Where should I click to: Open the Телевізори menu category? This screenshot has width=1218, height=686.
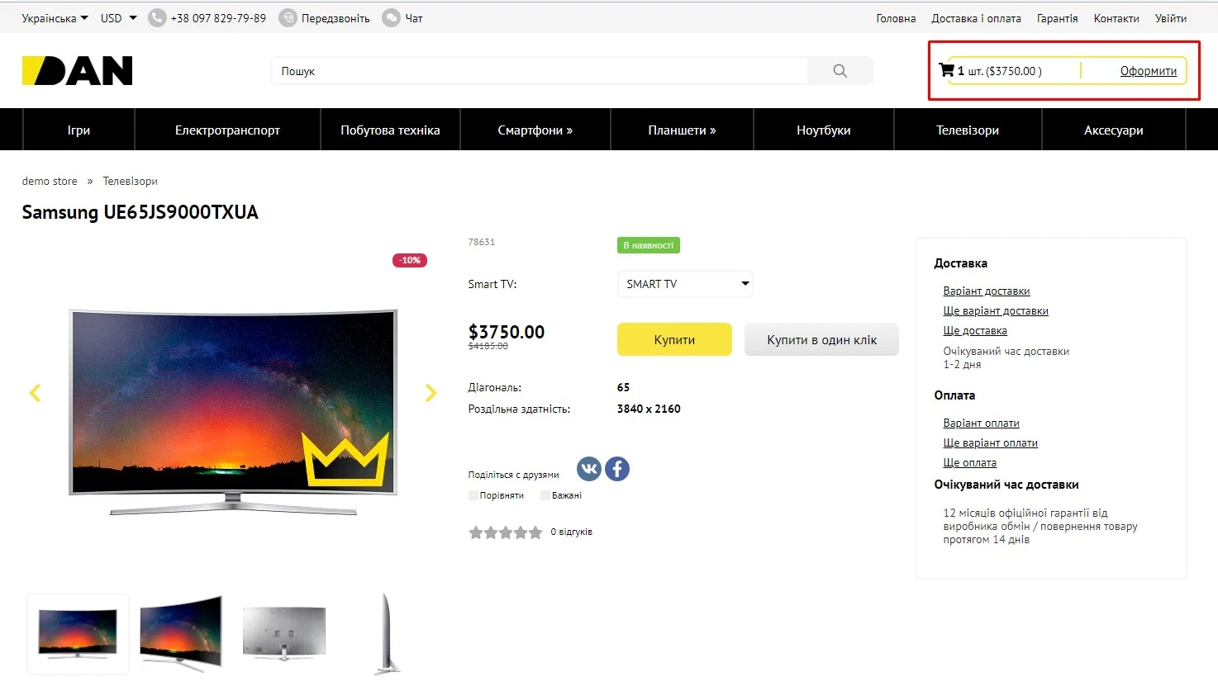[x=967, y=129]
